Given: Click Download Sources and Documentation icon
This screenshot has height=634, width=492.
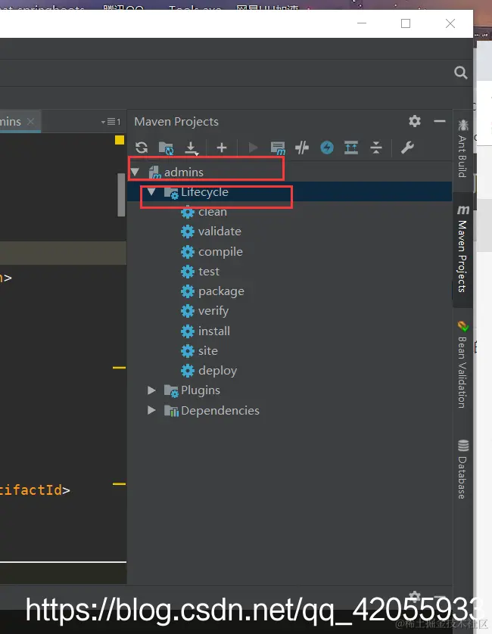Looking at the screenshot, I should pyautogui.click(x=191, y=148).
